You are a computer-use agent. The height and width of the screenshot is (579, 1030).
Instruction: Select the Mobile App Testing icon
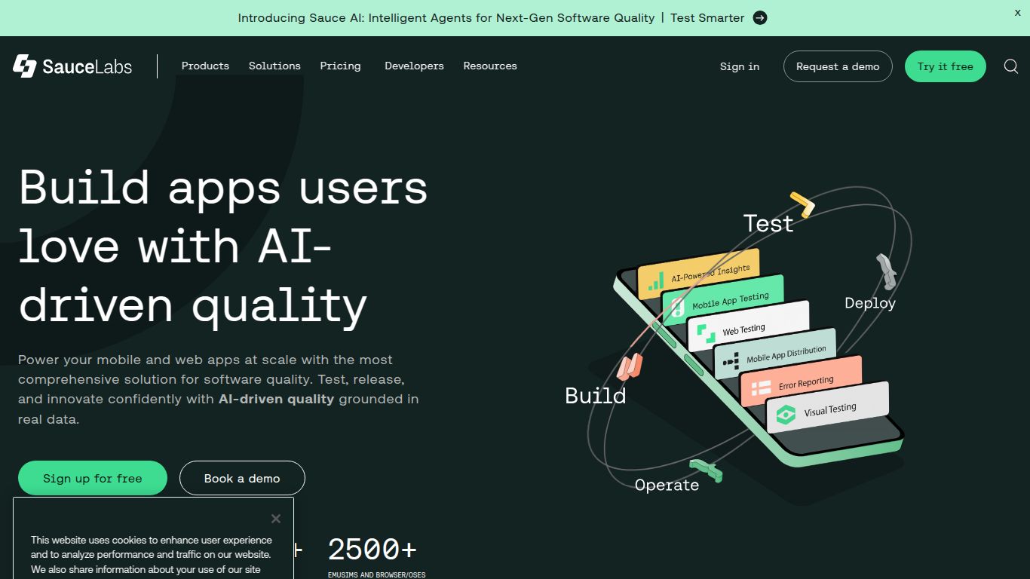(677, 308)
